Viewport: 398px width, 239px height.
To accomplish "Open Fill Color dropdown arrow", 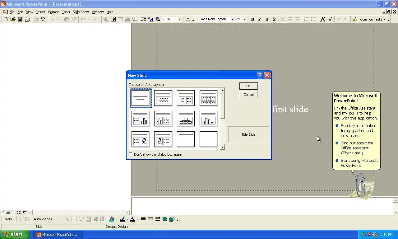I will (x=117, y=219).
